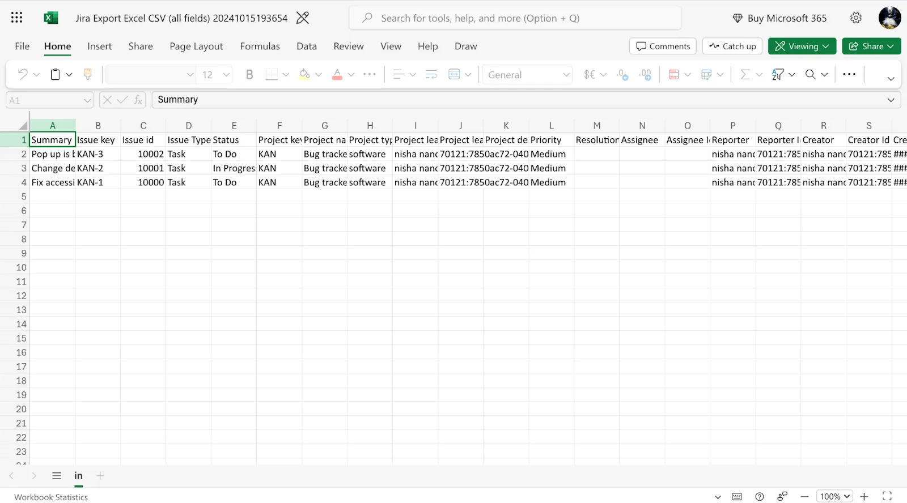Open the user profile avatar
Viewport: 907px width, 503px height.
click(x=889, y=18)
